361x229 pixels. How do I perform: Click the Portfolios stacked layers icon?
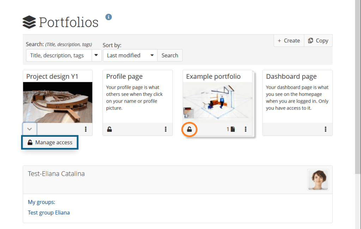29,22
